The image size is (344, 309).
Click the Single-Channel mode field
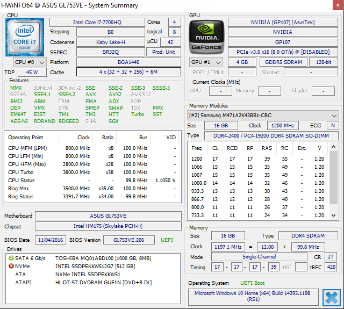(x=259, y=256)
